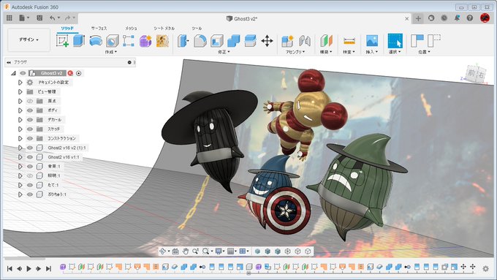Add a new design tab with plus
Image resolution: width=497 pixels, height=280 pixels.
tap(418, 18)
